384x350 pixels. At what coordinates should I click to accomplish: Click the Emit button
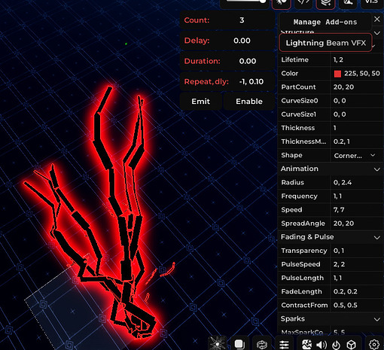pos(201,102)
